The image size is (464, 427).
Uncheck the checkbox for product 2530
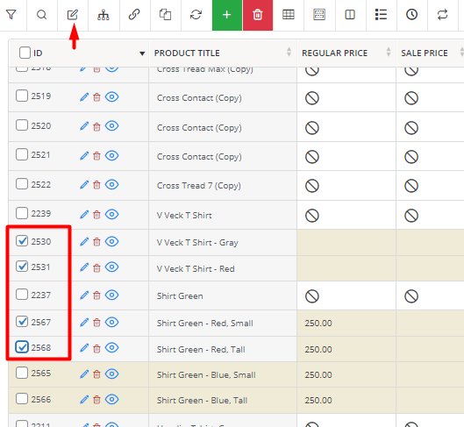(22, 241)
